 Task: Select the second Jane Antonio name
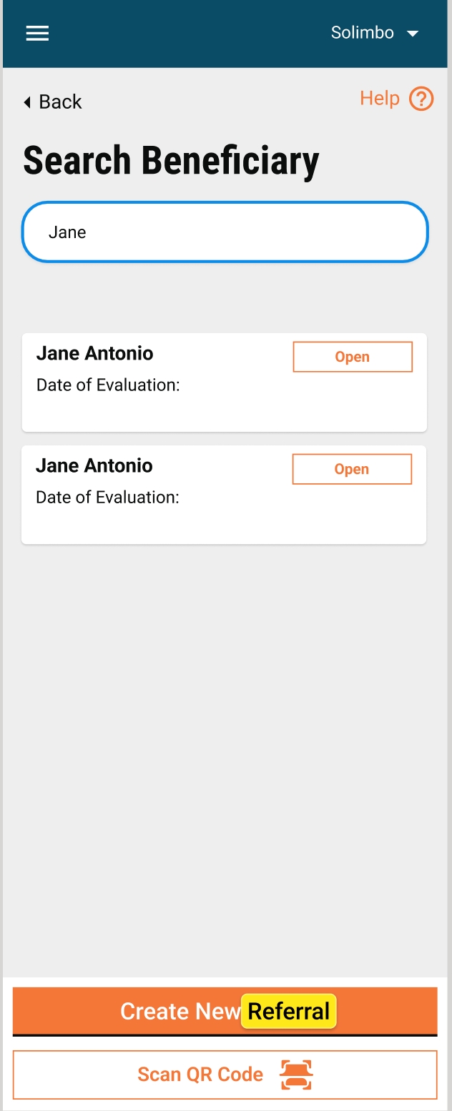click(x=94, y=465)
